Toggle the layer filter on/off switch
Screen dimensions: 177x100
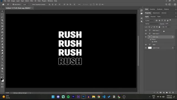coord(170,20)
